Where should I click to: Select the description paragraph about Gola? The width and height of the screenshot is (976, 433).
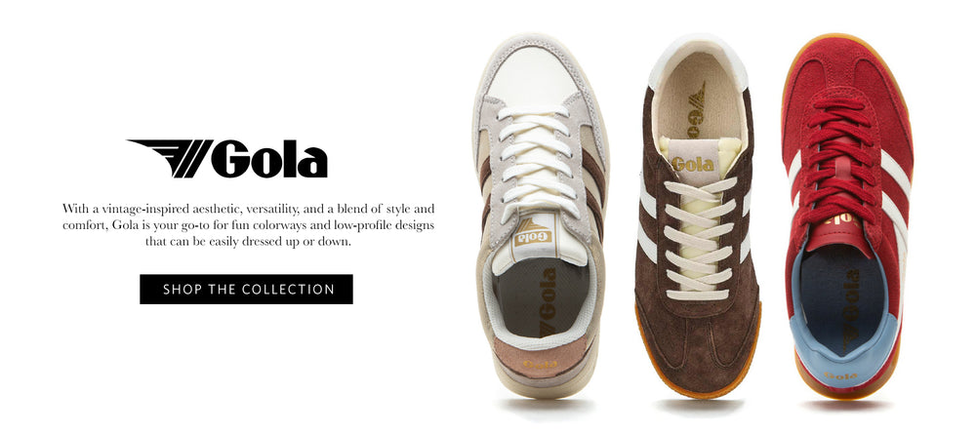pos(248,224)
